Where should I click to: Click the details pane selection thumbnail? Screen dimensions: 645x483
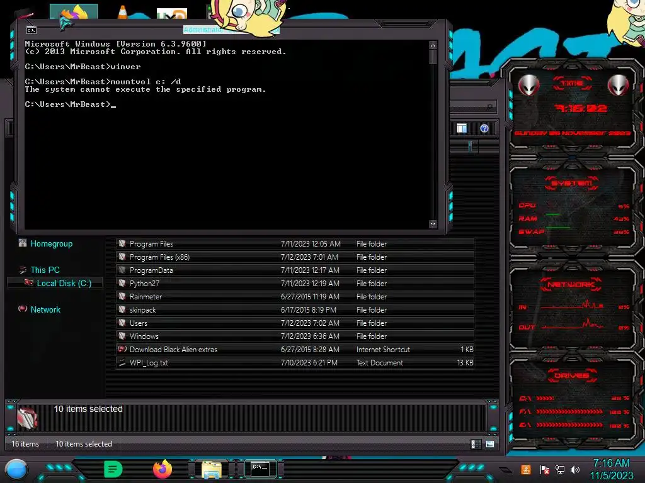pyautogui.click(x=27, y=418)
